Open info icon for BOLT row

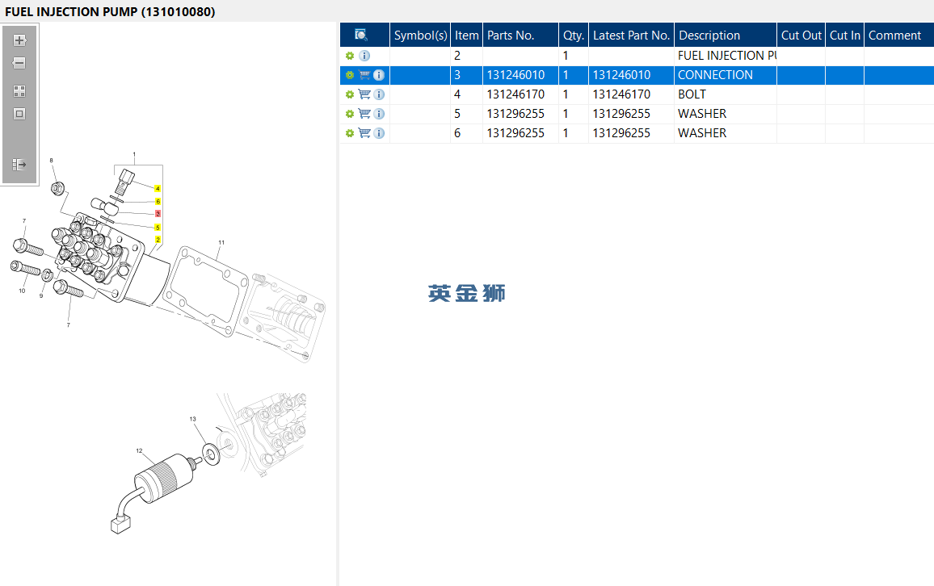pyautogui.click(x=379, y=94)
